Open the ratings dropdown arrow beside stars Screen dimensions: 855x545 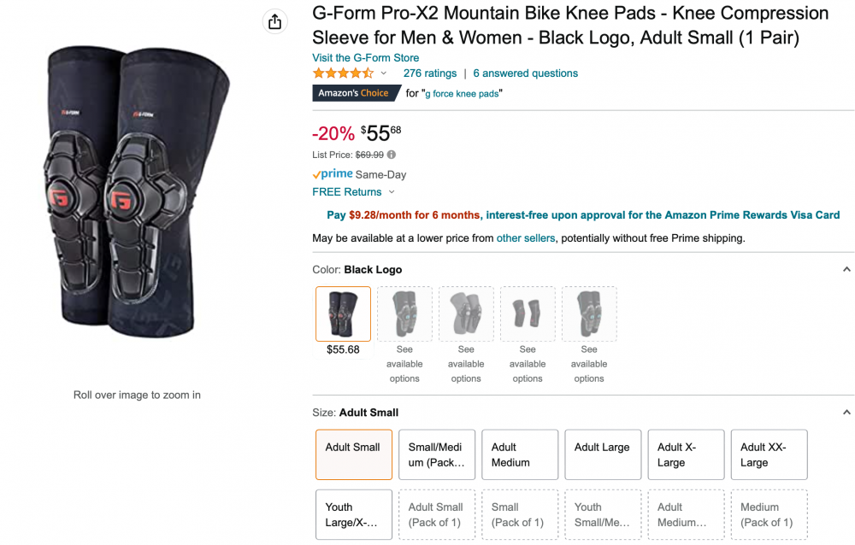point(384,73)
